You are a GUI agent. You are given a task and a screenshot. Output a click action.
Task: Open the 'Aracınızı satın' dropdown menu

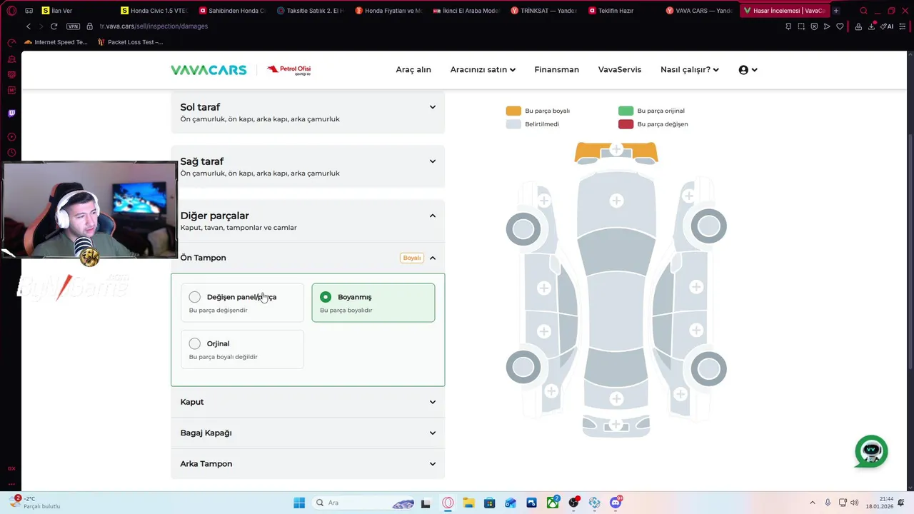coord(483,70)
